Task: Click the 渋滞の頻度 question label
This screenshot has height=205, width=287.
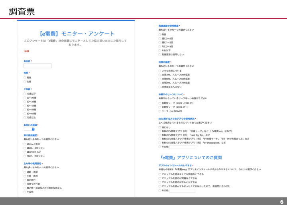Action: tap(164, 62)
